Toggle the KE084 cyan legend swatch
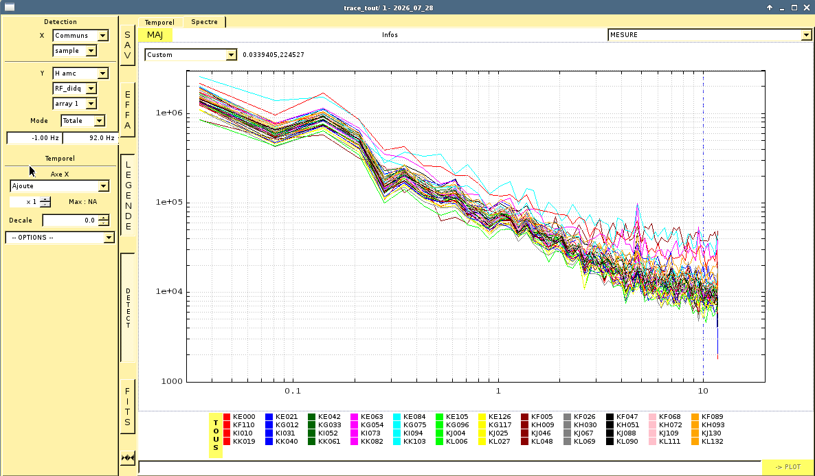The height and width of the screenshot is (476, 815). coord(397,417)
